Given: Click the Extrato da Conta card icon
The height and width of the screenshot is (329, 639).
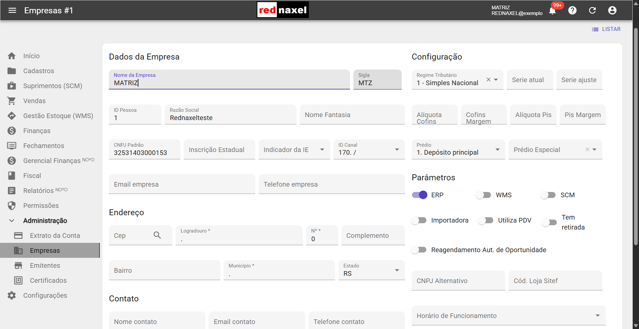Looking at the screenshot, I should coord(18,236).
